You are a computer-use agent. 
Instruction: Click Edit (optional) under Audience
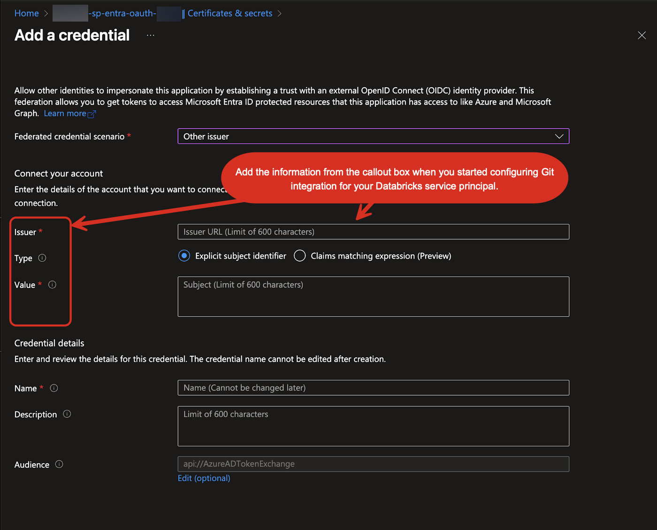click(204, 478)
